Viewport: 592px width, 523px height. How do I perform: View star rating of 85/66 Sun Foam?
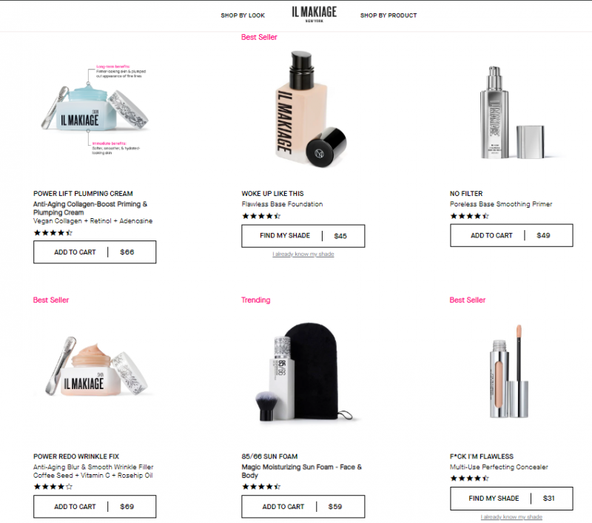click(261, 487)
